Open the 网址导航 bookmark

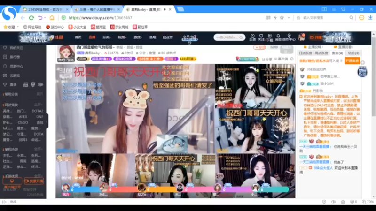32,27
